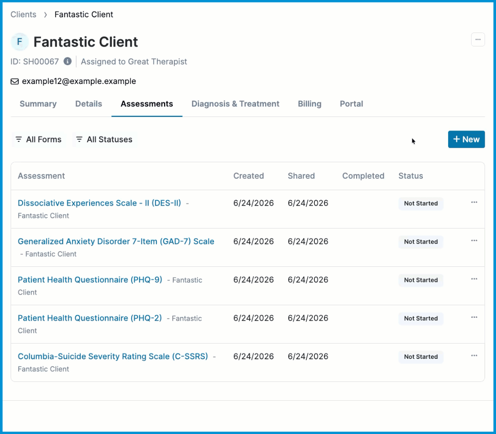Open ellipsis menu for C-SSRS row
The image size is (496, 434).
coord(474,356)
